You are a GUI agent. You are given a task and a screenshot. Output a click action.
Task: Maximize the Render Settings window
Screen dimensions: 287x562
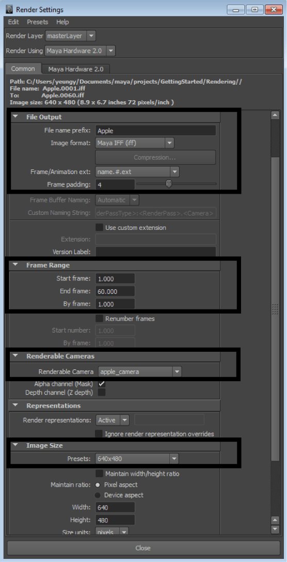tap(254, 9)
